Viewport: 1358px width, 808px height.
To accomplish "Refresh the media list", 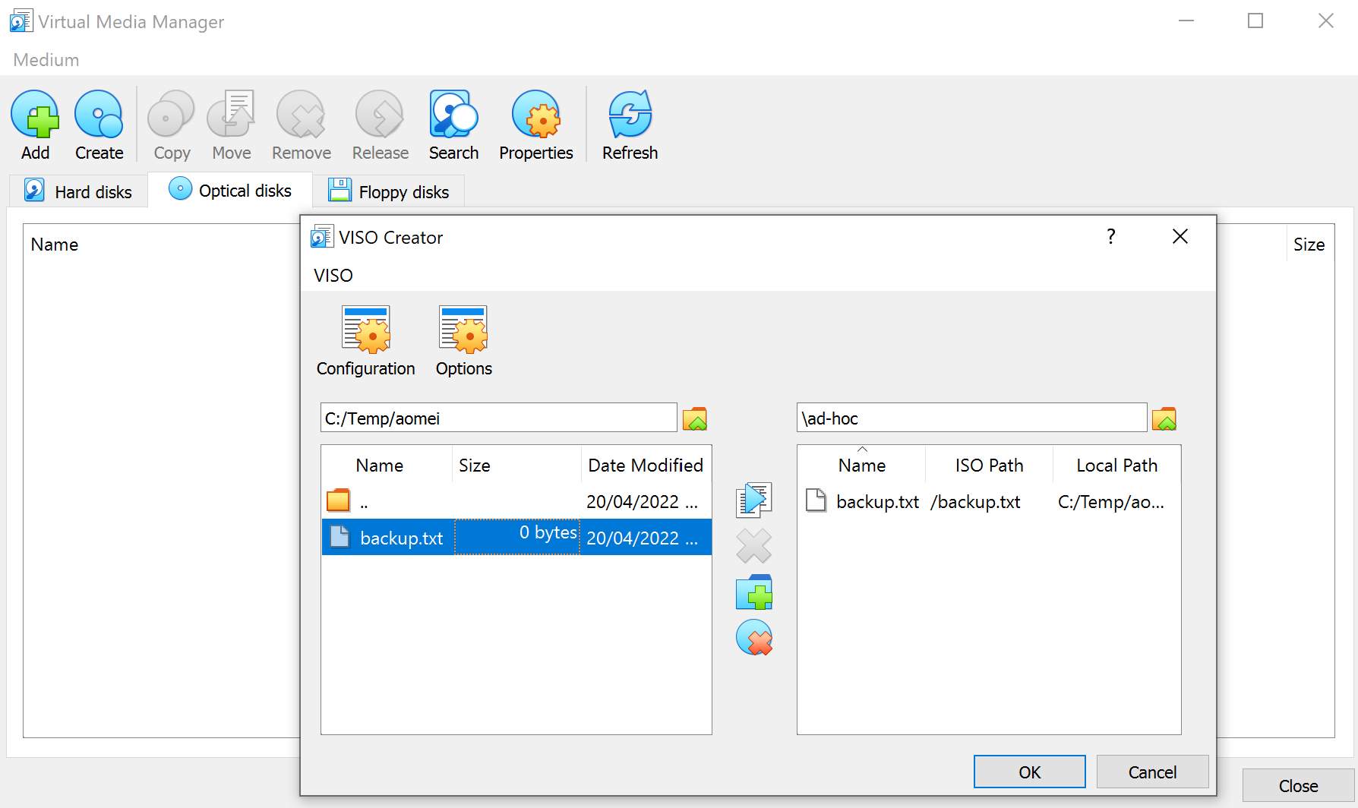I will click(630, 114).
